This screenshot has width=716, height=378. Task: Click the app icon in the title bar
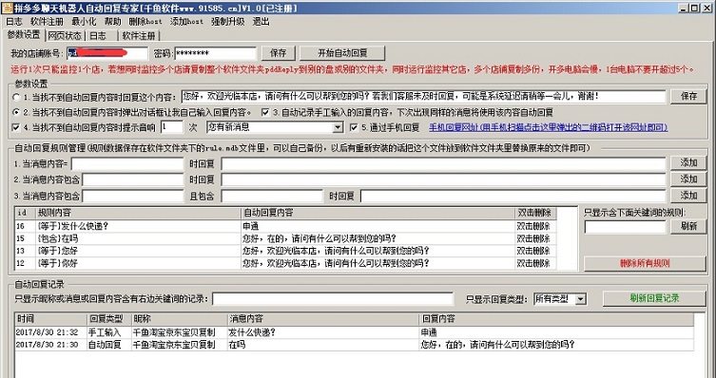(x=8, y=8)
